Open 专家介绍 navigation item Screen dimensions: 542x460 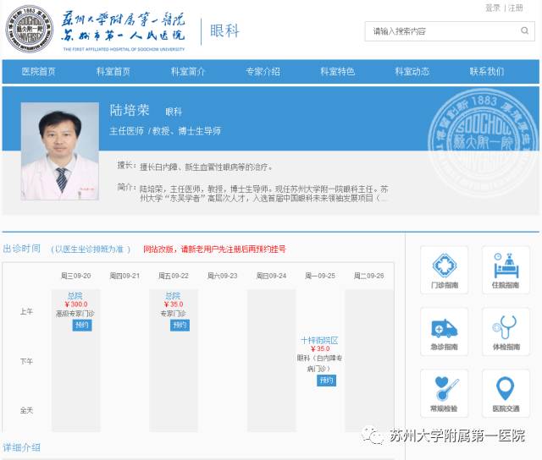point(263,71)
